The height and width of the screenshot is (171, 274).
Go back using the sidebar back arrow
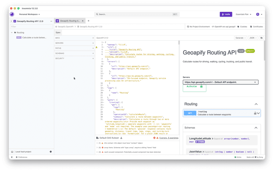click(x=11, y=21)
